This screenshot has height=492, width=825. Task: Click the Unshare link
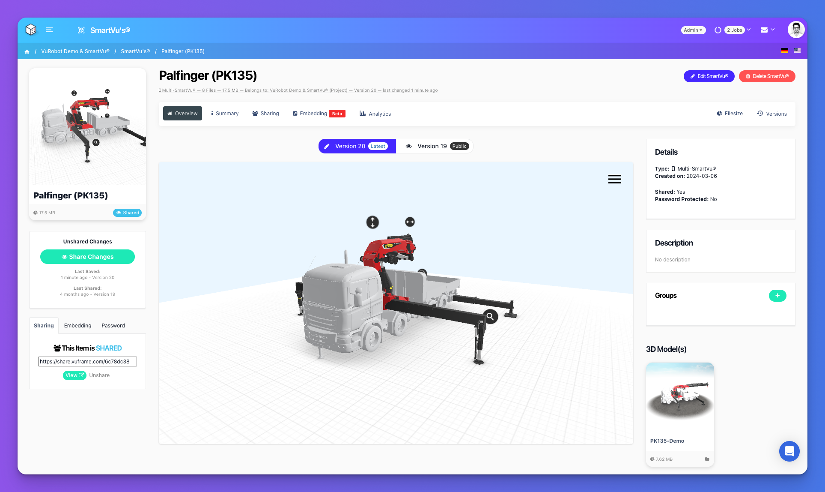(x=99, y=375)
